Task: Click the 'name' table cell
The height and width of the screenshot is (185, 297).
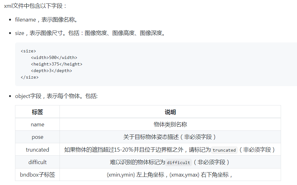Action: coord(38,124)
